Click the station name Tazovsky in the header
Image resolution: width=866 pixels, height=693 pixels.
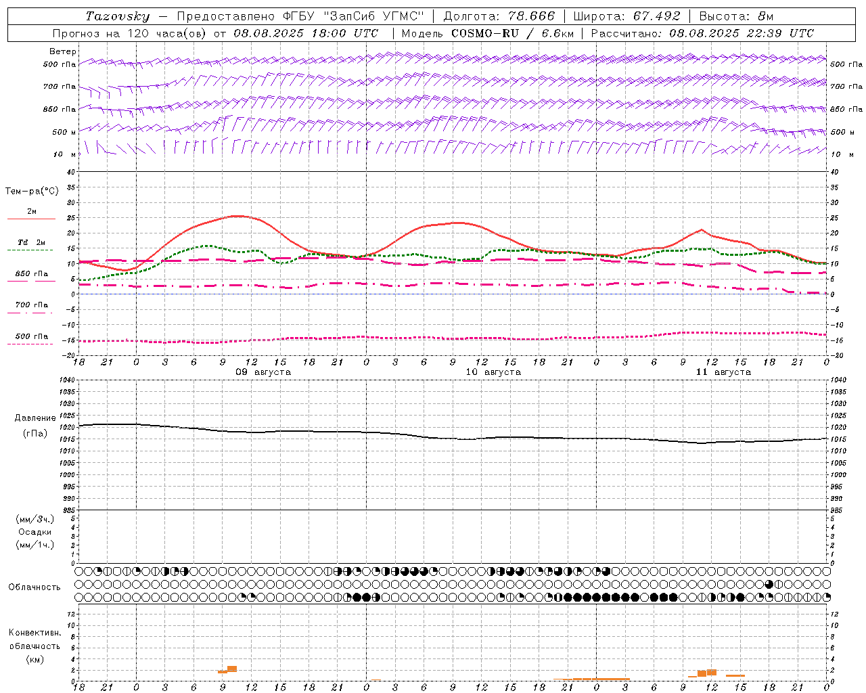point(118,16)
